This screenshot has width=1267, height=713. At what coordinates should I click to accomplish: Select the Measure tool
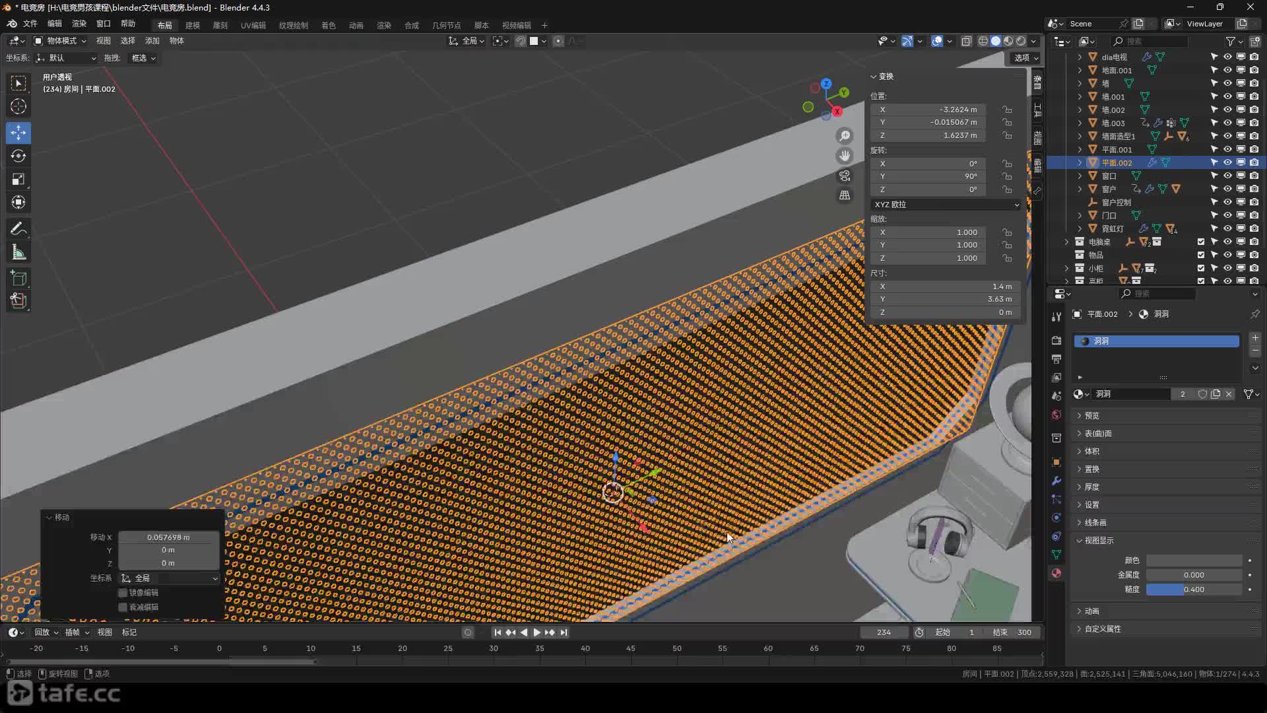click(x=18, y=252)
